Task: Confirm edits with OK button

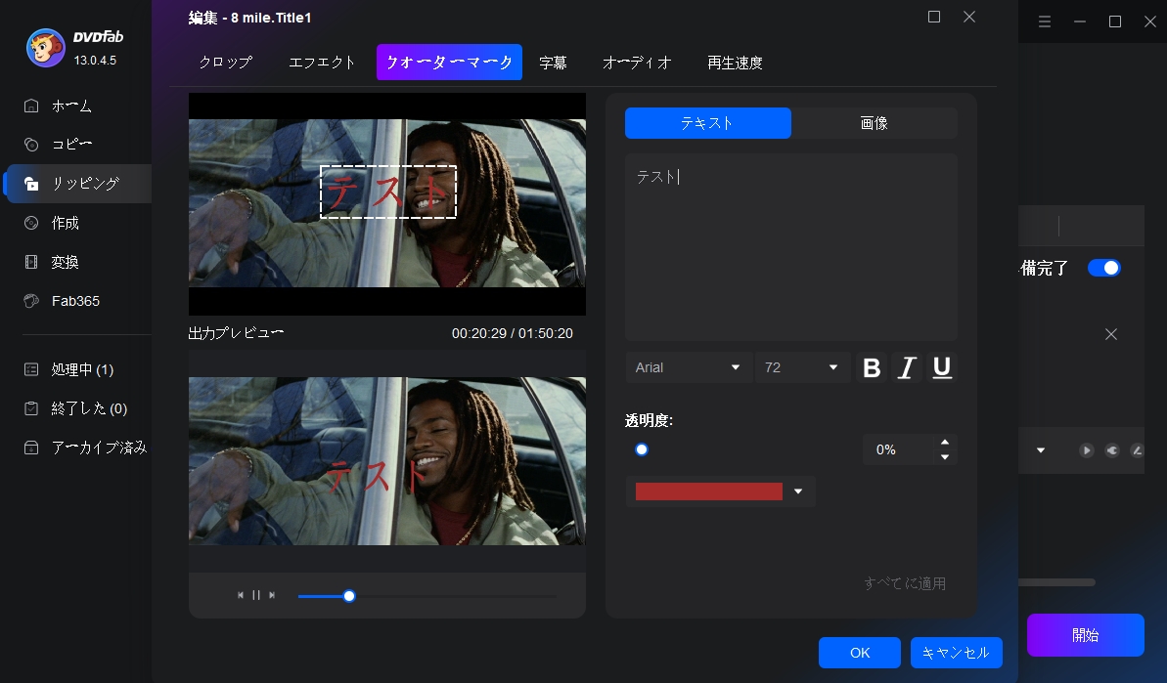Action: [860, 653]
